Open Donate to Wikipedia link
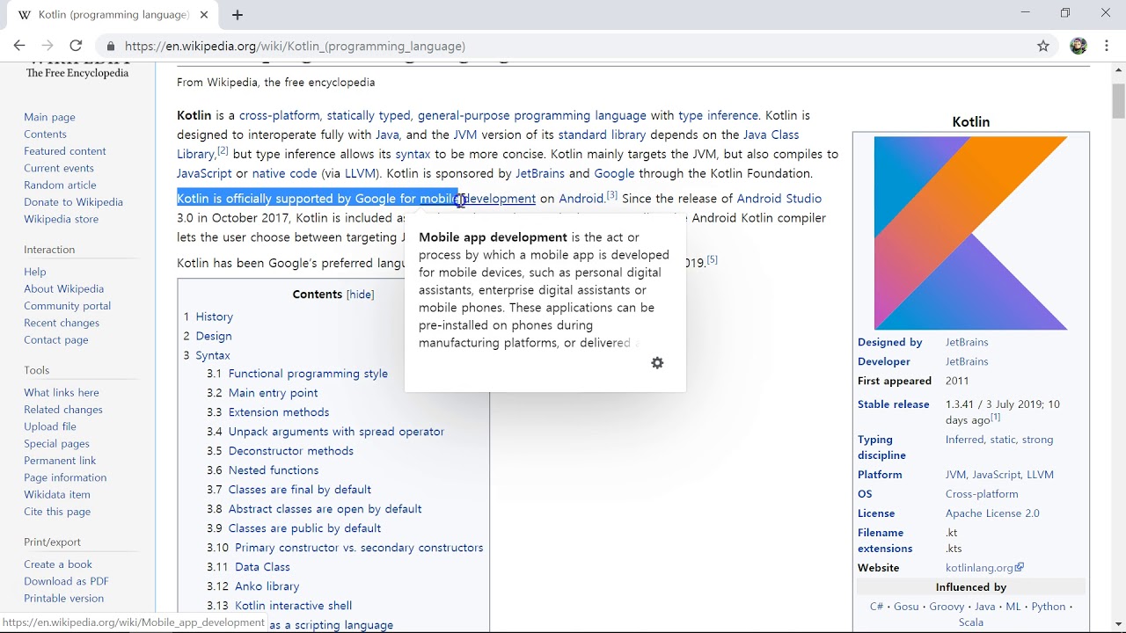 [73, 202]
